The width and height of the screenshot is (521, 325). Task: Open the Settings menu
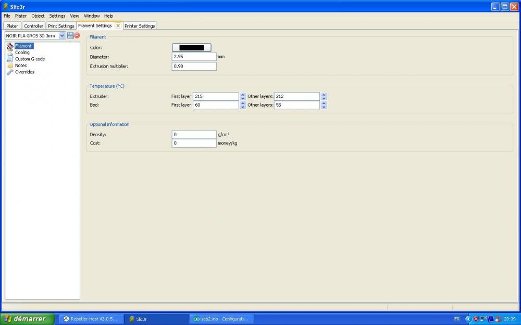point(57,16)
